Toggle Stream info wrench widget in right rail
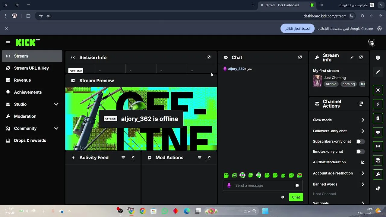 (378, 175)
